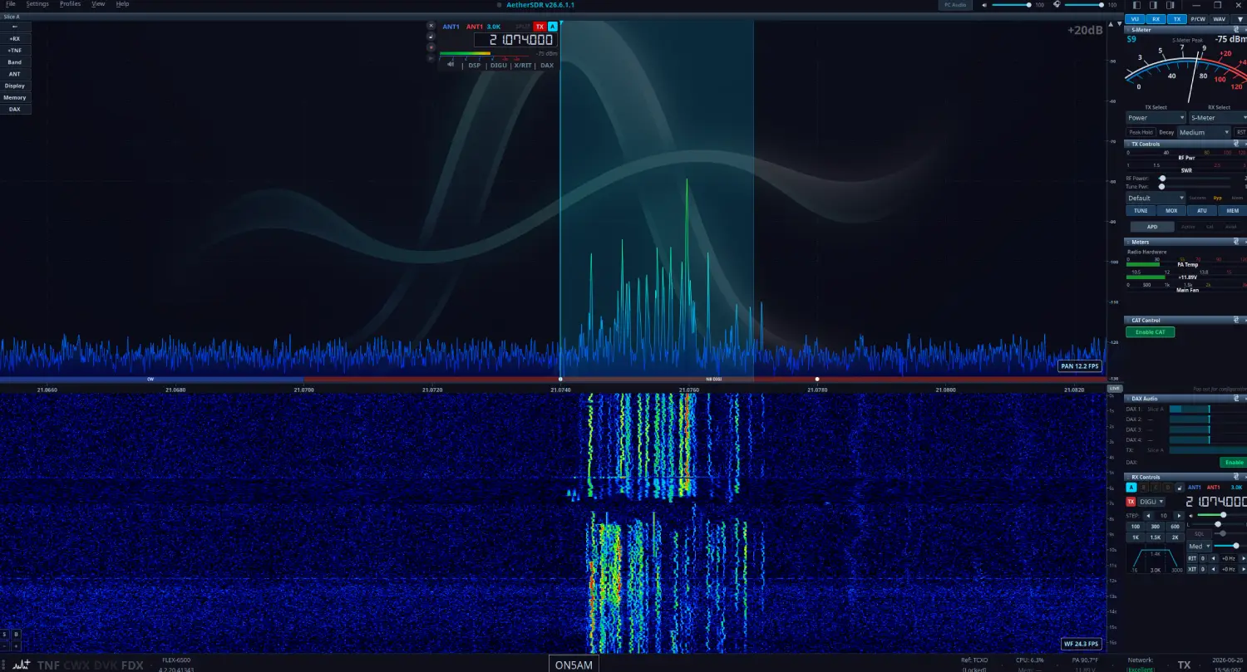Screen dimensions: 1247x672
Task: Close slice A with the X icon
Action: point(431,26)
